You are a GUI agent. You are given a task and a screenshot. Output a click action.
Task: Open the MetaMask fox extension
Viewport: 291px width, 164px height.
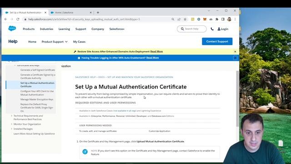205,19
